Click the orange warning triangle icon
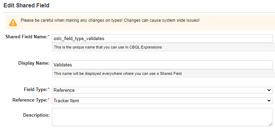 point(13,22)
